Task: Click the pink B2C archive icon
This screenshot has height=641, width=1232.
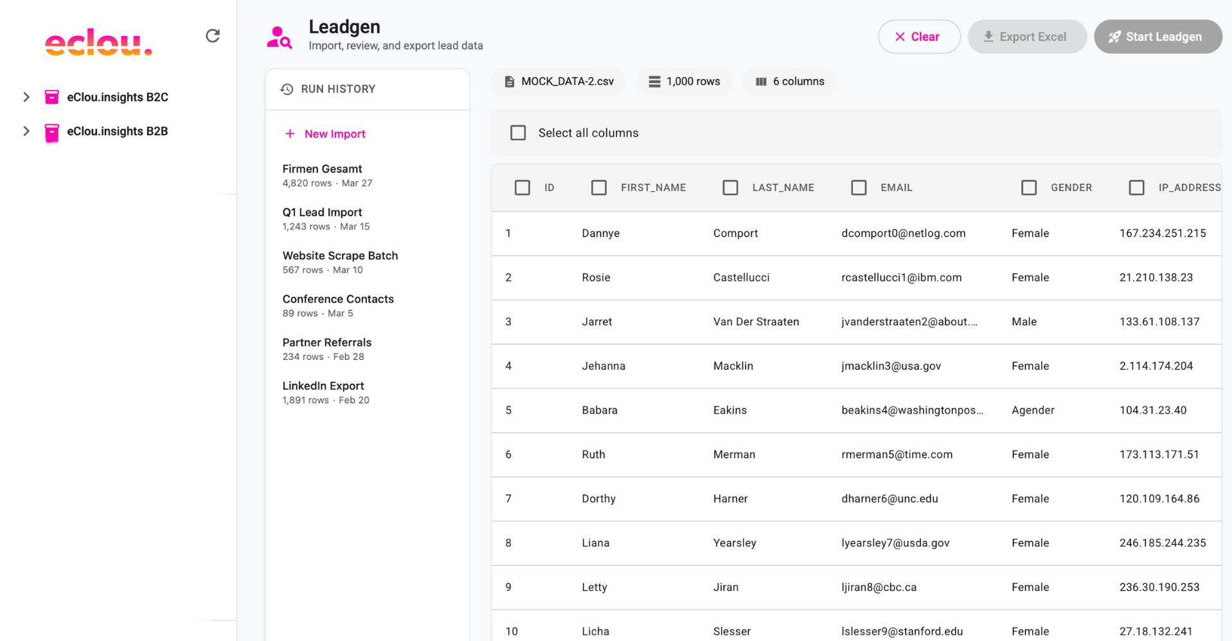Action: click(52, 97)
